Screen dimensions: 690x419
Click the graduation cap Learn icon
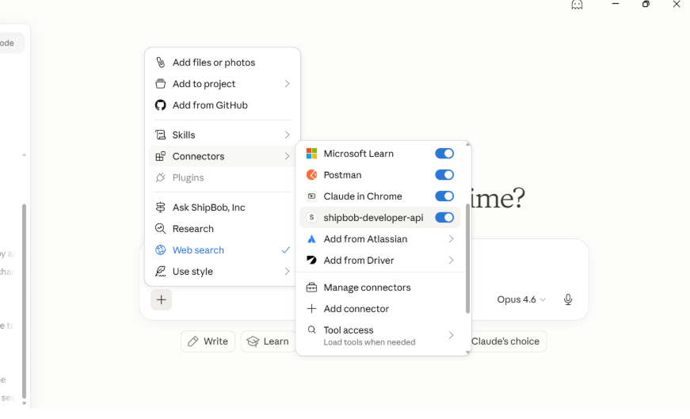(253, 341)
